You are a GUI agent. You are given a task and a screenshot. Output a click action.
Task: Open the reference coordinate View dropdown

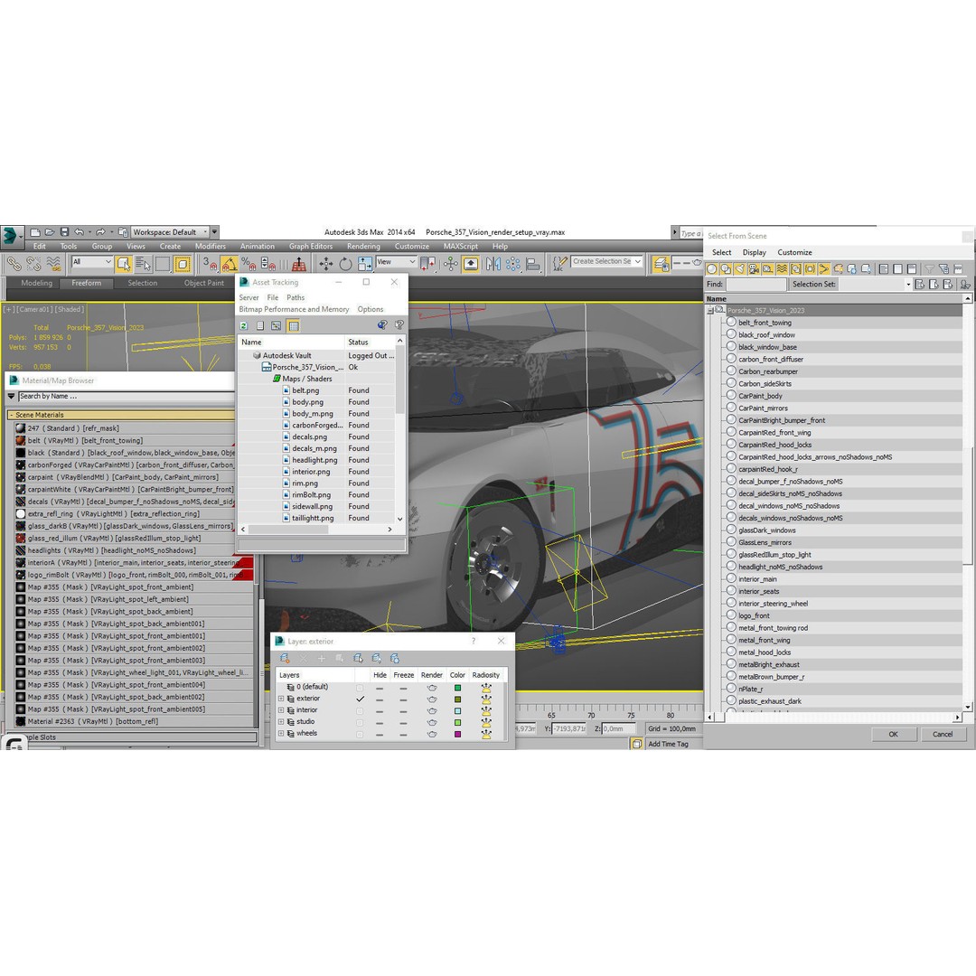coord(396,262)
